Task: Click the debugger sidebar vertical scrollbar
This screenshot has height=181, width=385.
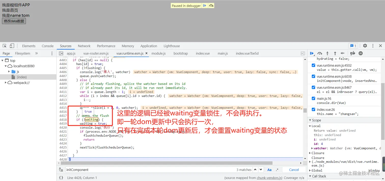Action: pyautogui.click(x=383, y=111)
